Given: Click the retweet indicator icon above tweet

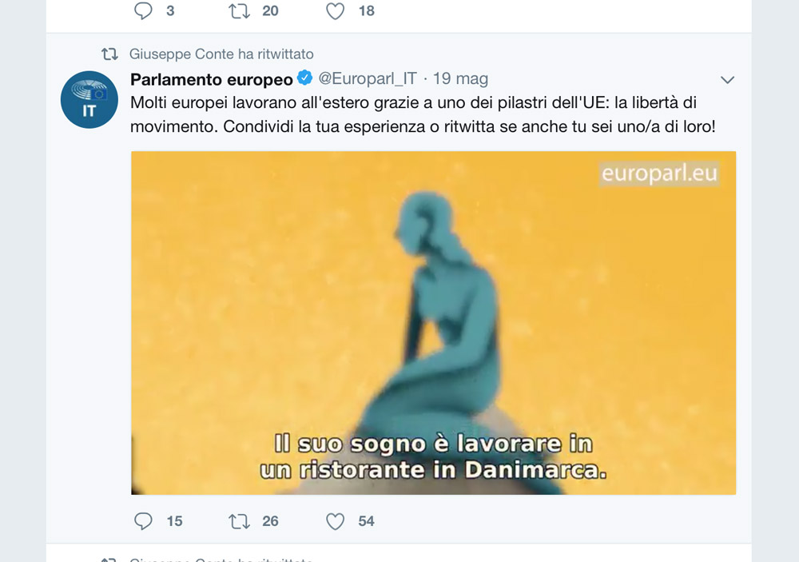Looking at the screenshot, I should click(x=109, y=54).
